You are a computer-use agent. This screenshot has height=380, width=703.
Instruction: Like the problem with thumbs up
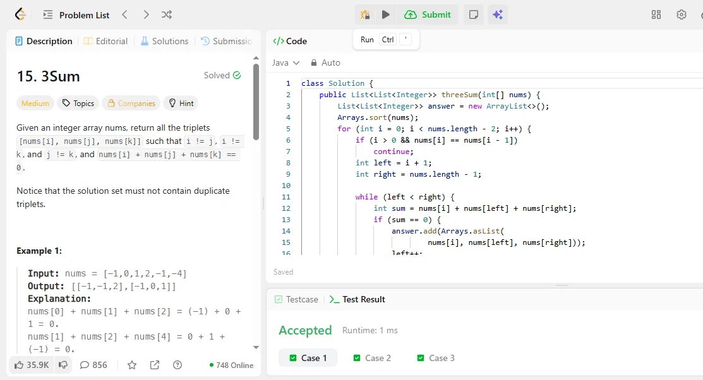tap(32, 365)
